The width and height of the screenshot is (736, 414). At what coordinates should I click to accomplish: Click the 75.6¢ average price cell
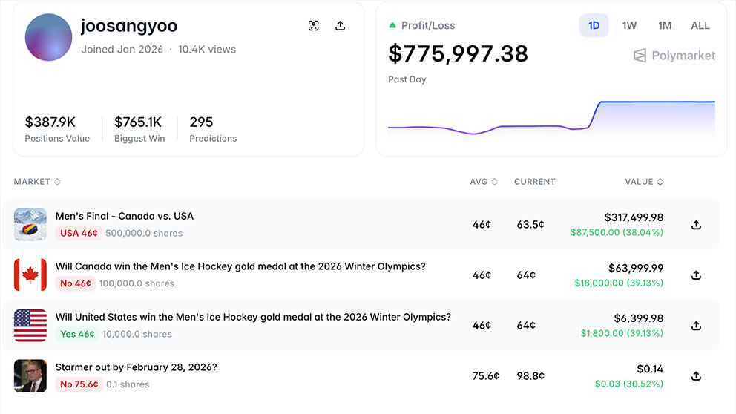[x=486, y=376]
